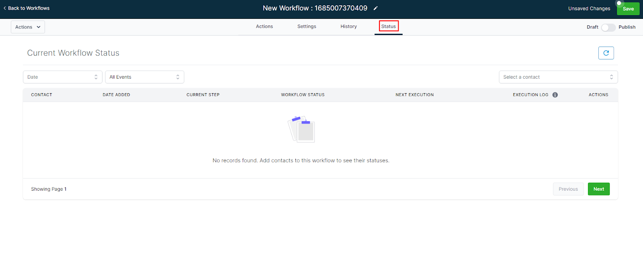The width and height of the screenshot is (643, 271).
Task: Open the Actions dropdown menu
Action: click(28, 27)
